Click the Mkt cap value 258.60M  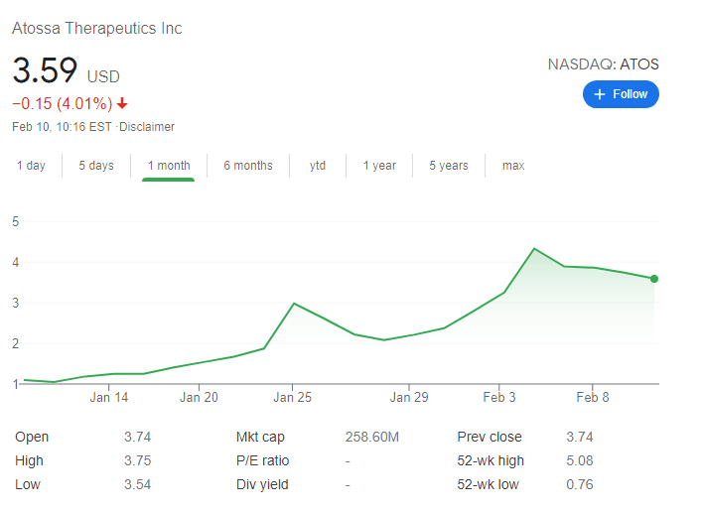pyautogui.click(x=372, y=437)
